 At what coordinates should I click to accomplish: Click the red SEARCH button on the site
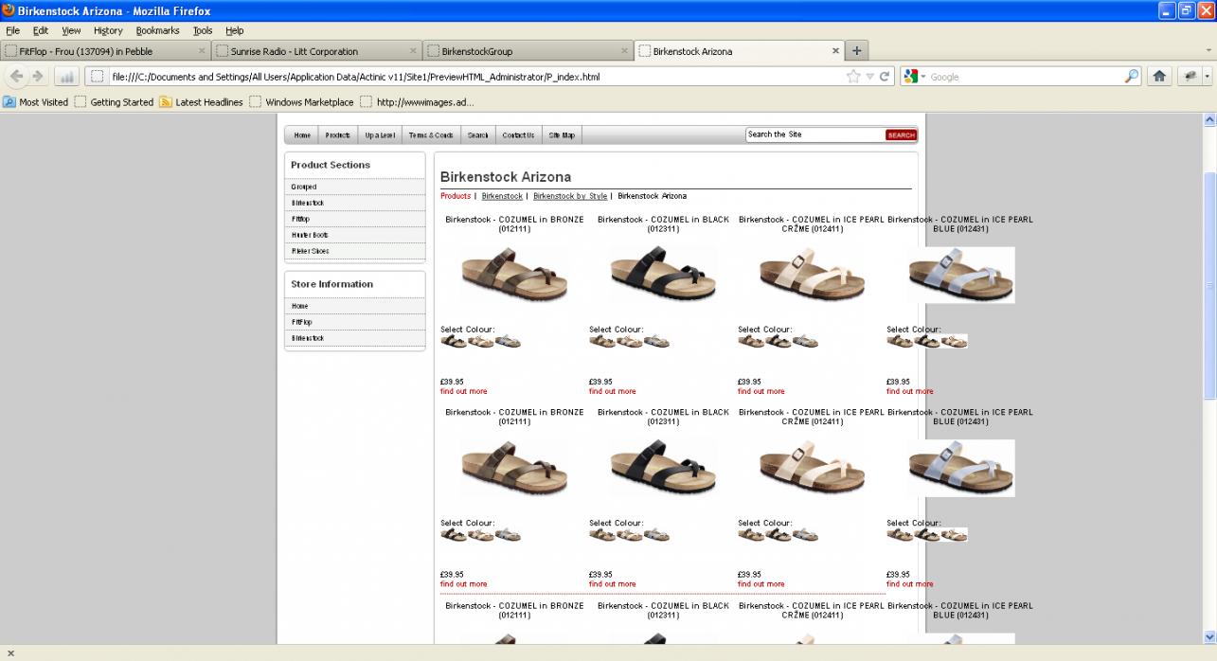point(901,135)
